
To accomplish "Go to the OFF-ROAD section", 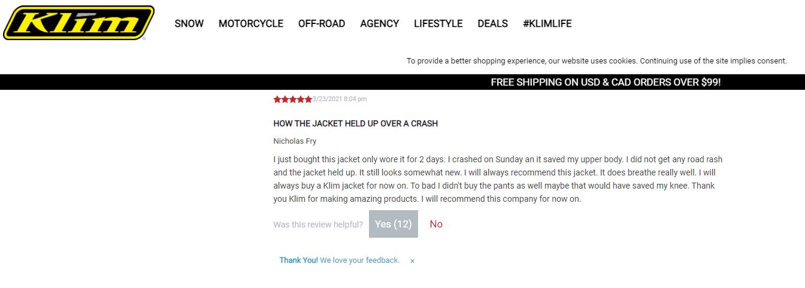I will pyautogui.click(x=322, y=24).
